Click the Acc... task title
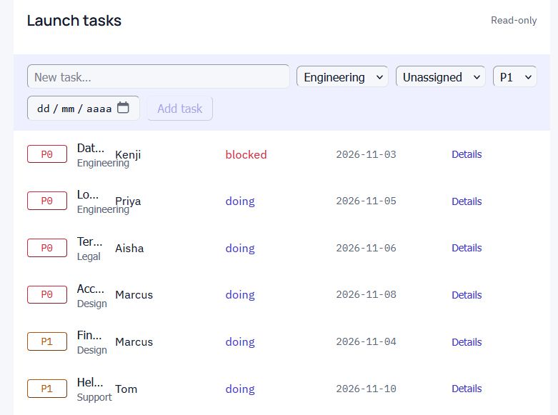 [91, 289]
